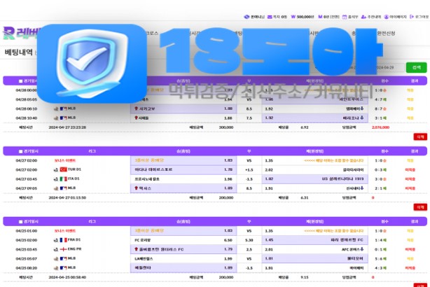Click the 5.30 draw odds in FRA D1 row
Viewport: 430px width, 287px height.
point(249,240)
